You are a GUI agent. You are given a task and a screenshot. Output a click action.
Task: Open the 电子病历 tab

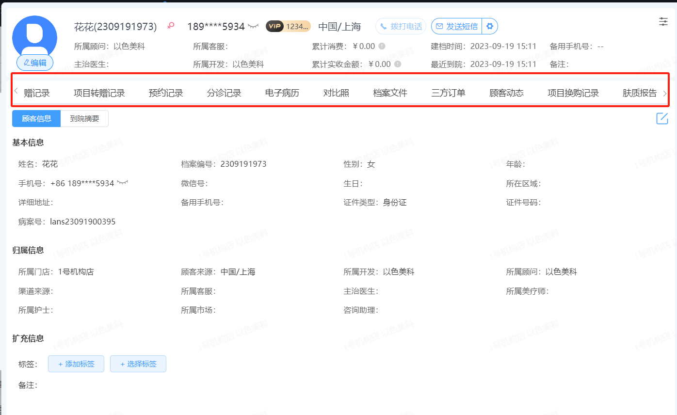pos(282,93)
